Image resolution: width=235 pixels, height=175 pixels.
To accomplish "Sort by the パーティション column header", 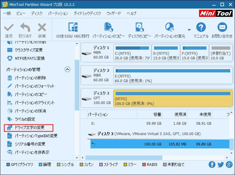I will pos(112,114).
